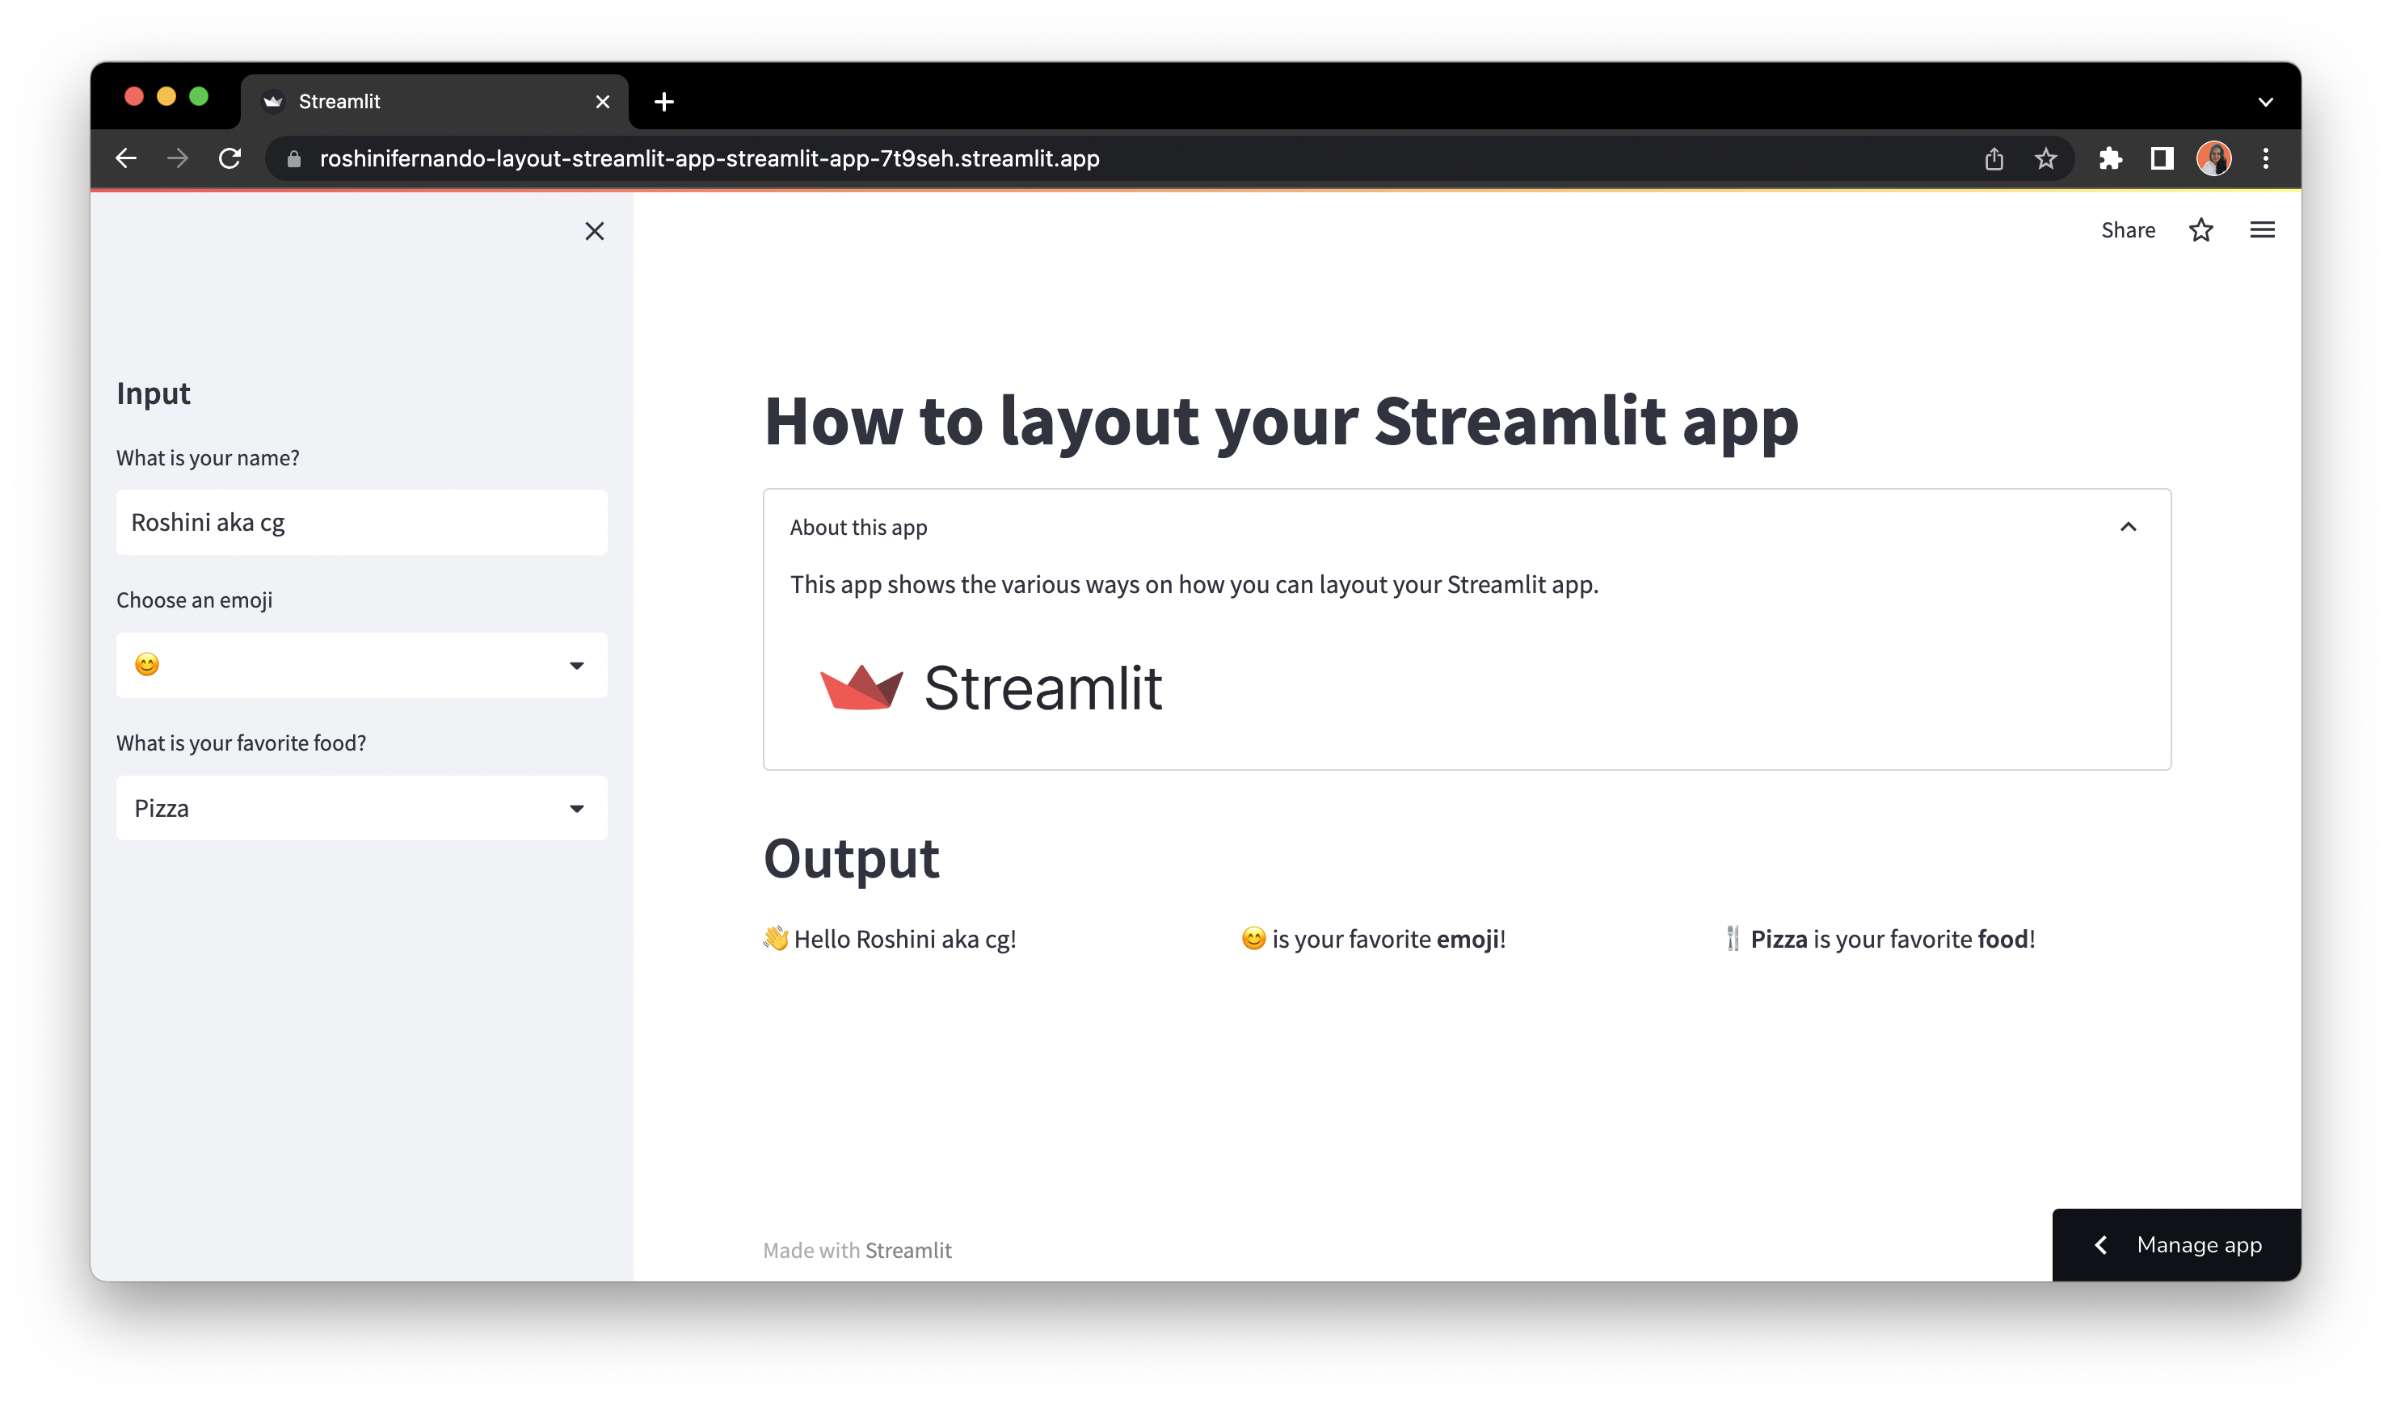
Task: Open the app's hamburger menu
Action: coord(2263,229)
